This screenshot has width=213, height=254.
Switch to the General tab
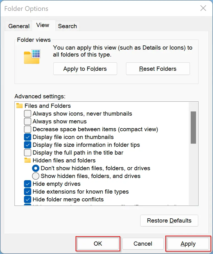point(19,26)
